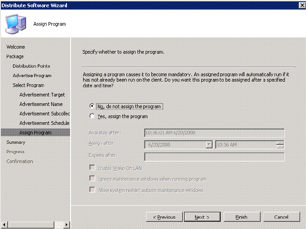Screen dimensions: 306x229
Task: Go back with the Previous button
Action: coord(164,217)
